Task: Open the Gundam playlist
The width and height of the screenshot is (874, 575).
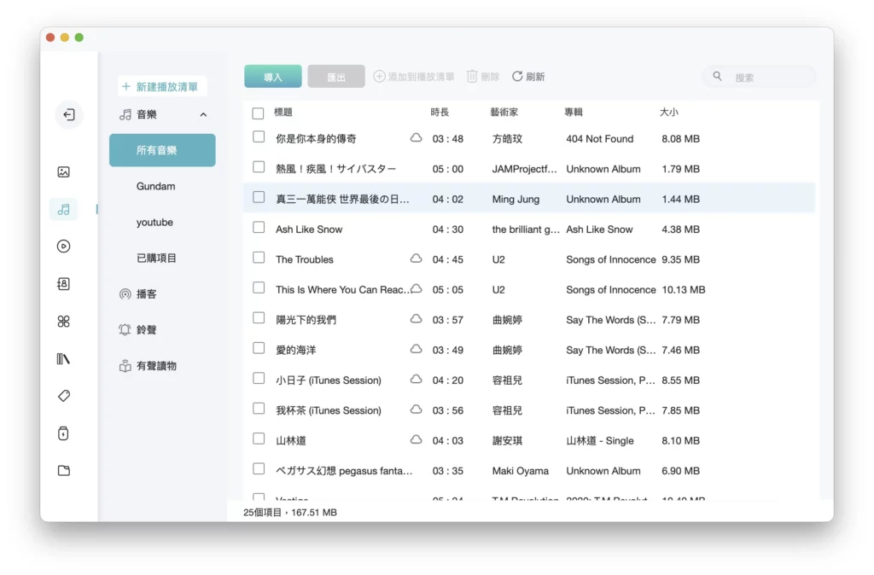Action: pos(155,186)
